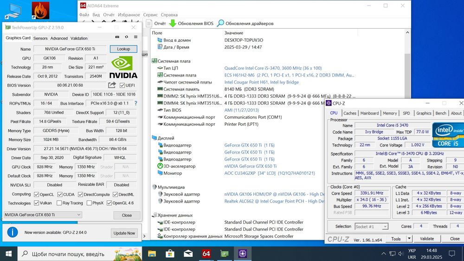464x261 pixels.
Task: Click the Обновления BIOS green arrow icon
Action: 173,23
